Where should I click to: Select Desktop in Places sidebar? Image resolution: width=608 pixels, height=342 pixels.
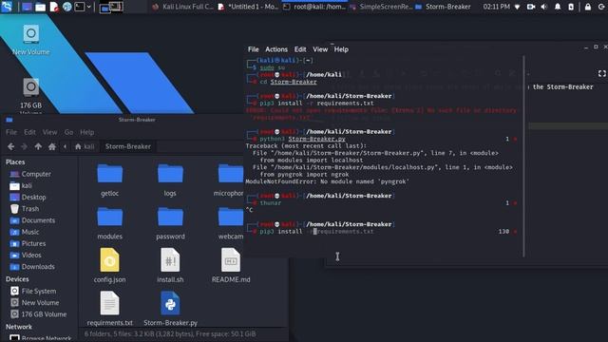[33, 198]
